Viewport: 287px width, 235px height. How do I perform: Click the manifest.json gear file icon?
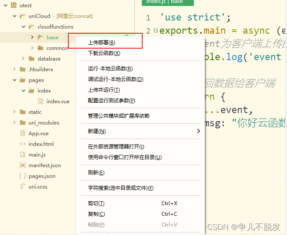pyautogui.click(x=23, y=165)
